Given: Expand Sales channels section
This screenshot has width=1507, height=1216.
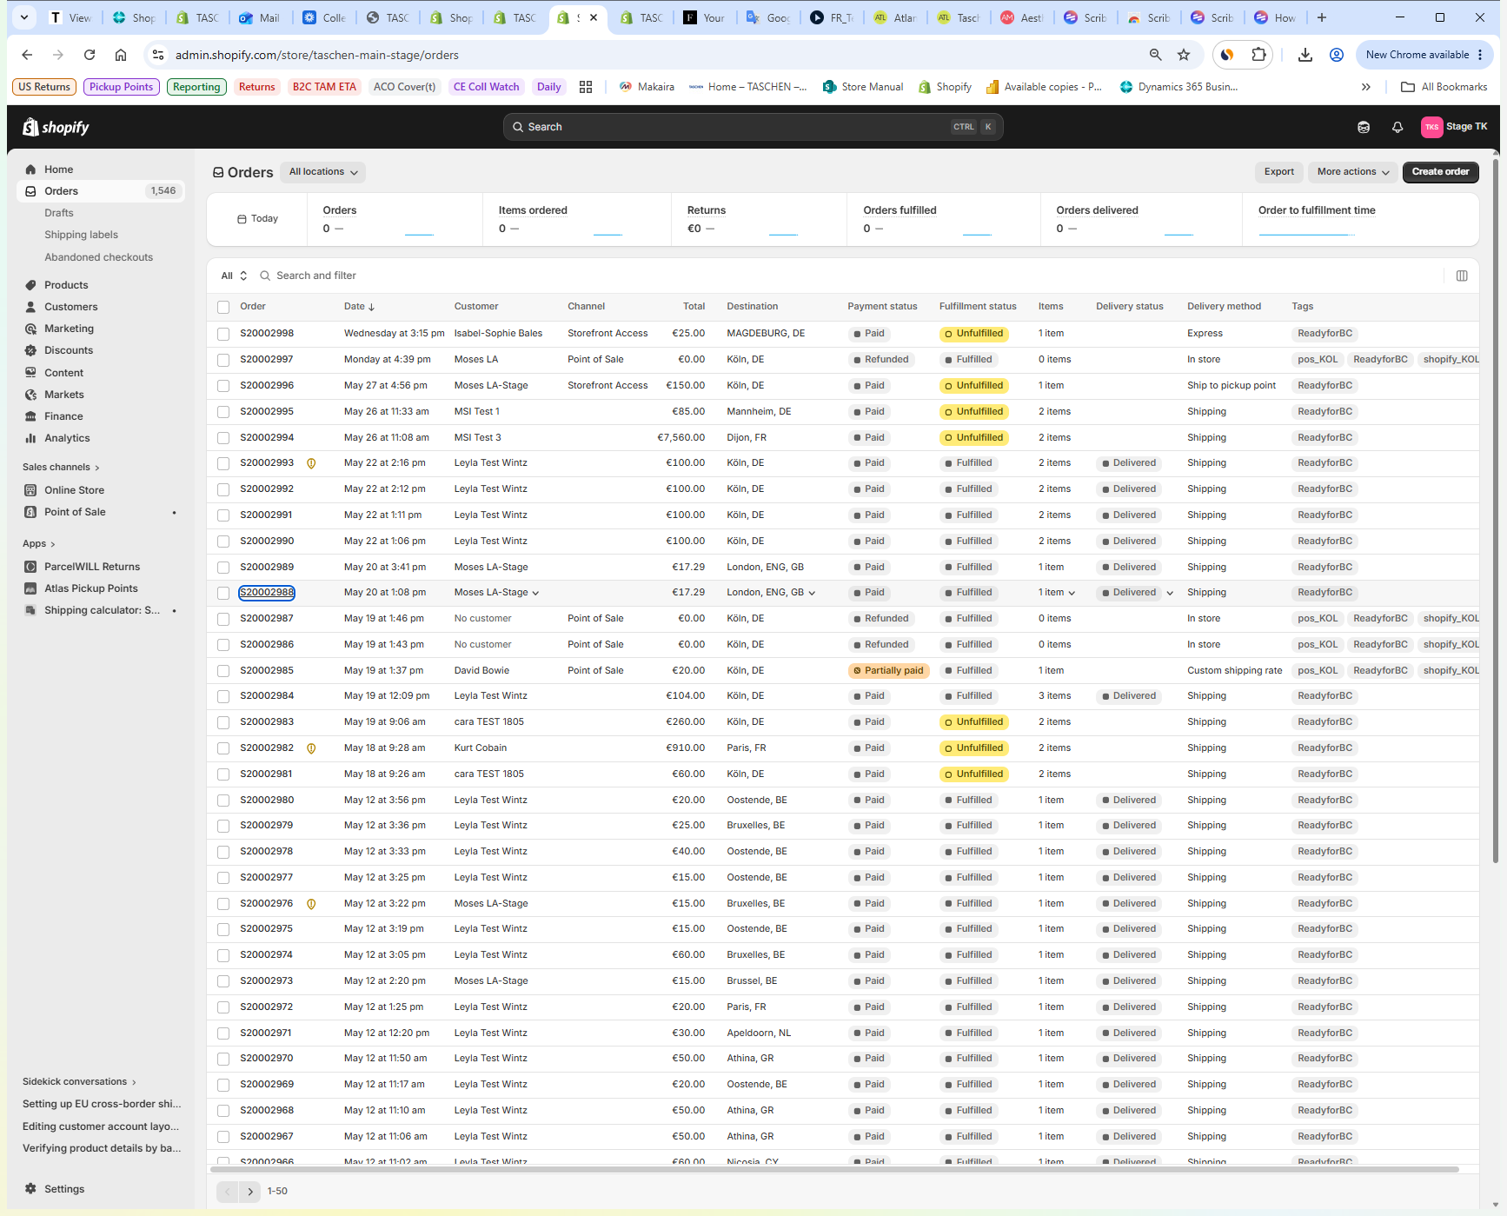Looking at the screenshot, I should (x=61, y=468).
